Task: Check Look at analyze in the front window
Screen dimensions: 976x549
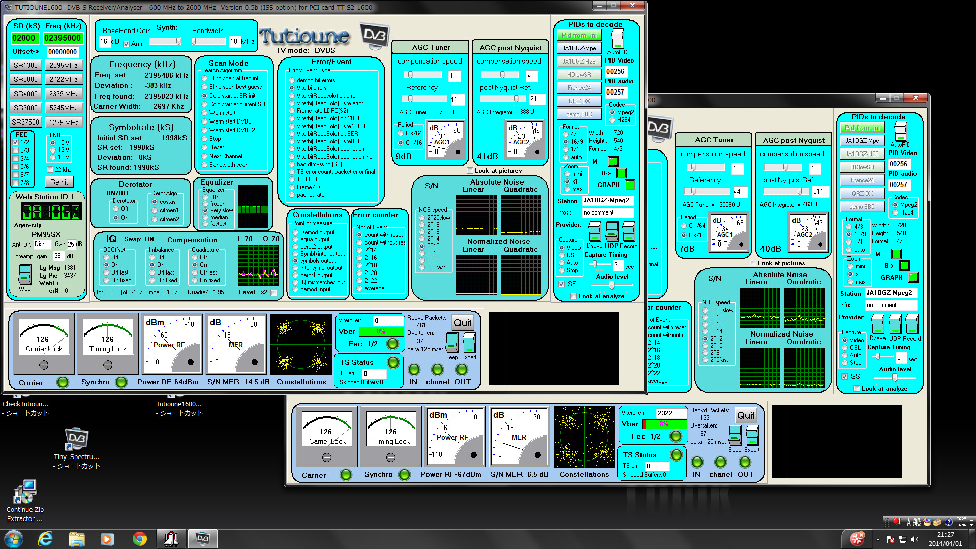Action: click(574, 296)
